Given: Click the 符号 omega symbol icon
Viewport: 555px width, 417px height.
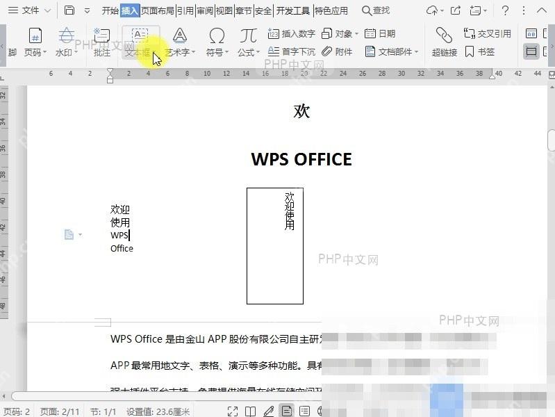Looking at the screenshot, I should click(217, 35).
